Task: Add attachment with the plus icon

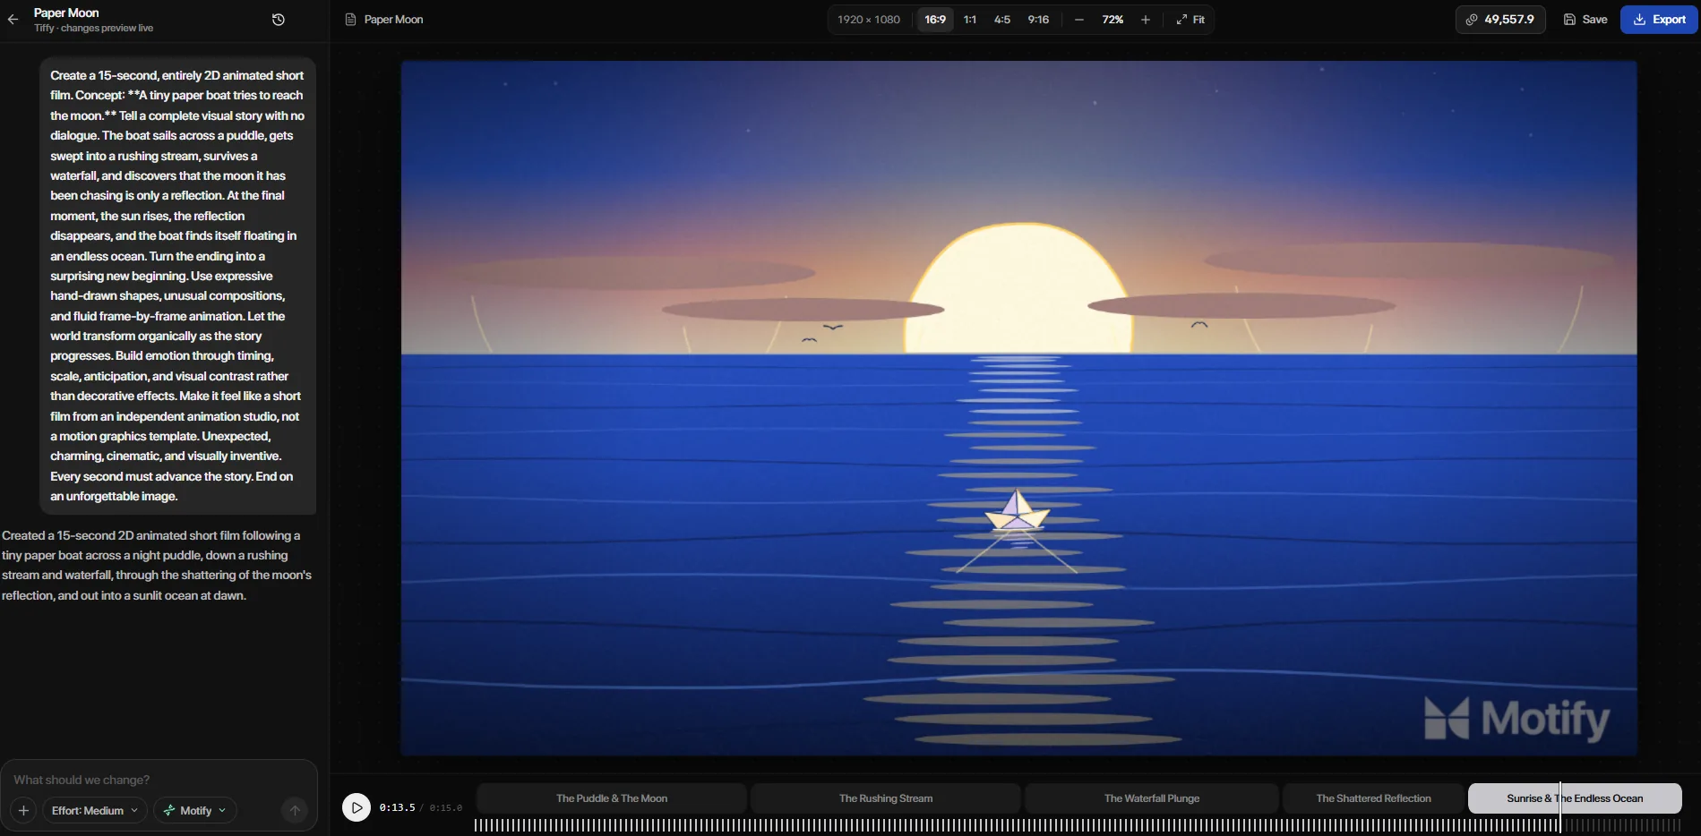Action: point(24,810)
